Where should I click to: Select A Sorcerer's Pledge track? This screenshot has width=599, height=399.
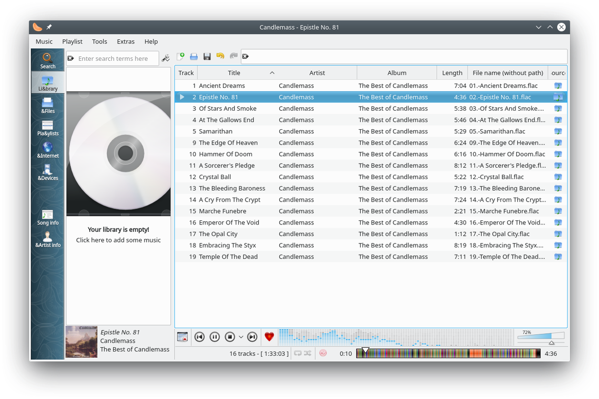(371, 166)
